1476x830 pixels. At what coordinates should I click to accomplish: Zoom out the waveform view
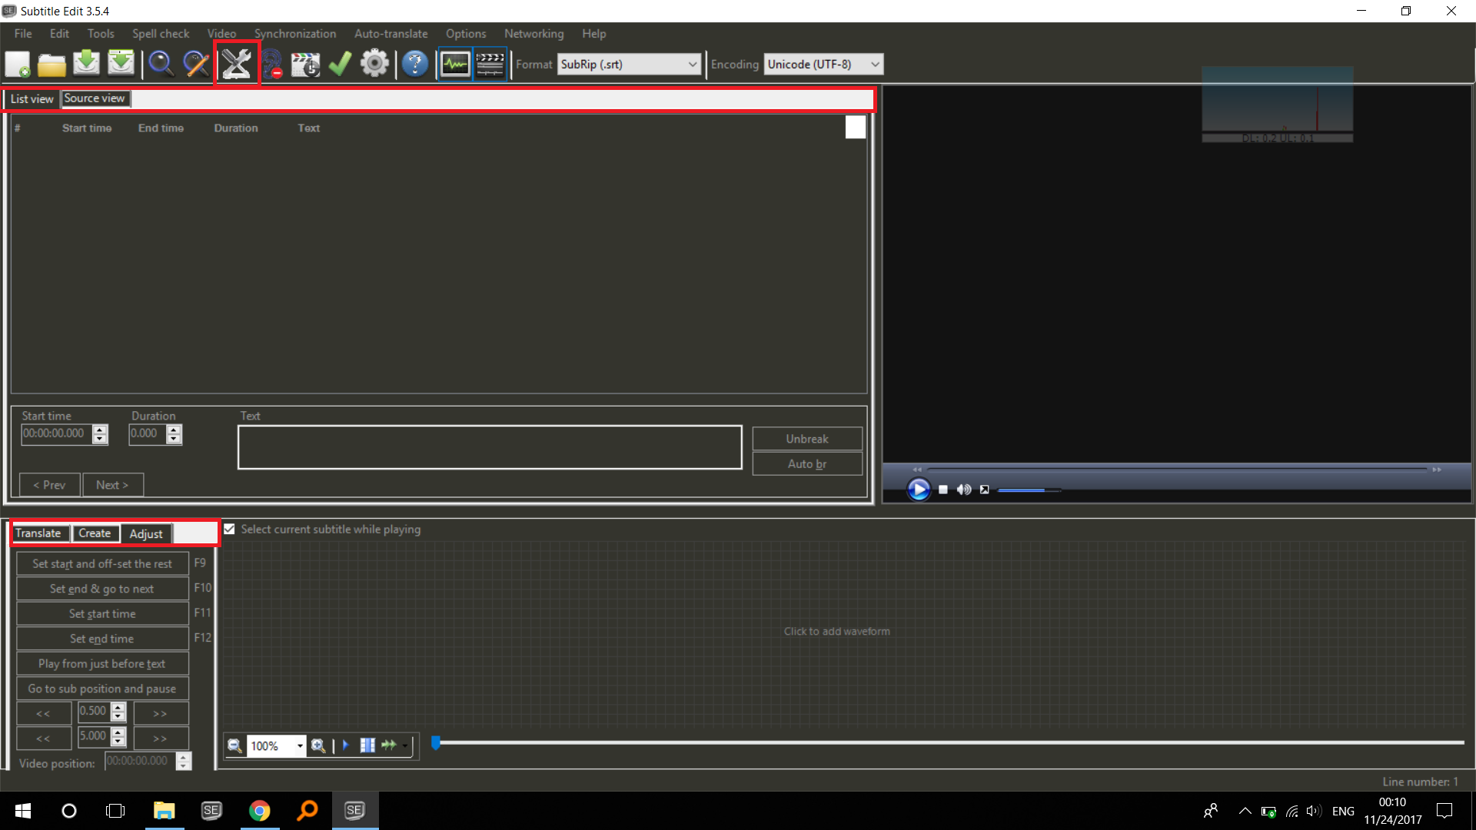click(234, 745)
